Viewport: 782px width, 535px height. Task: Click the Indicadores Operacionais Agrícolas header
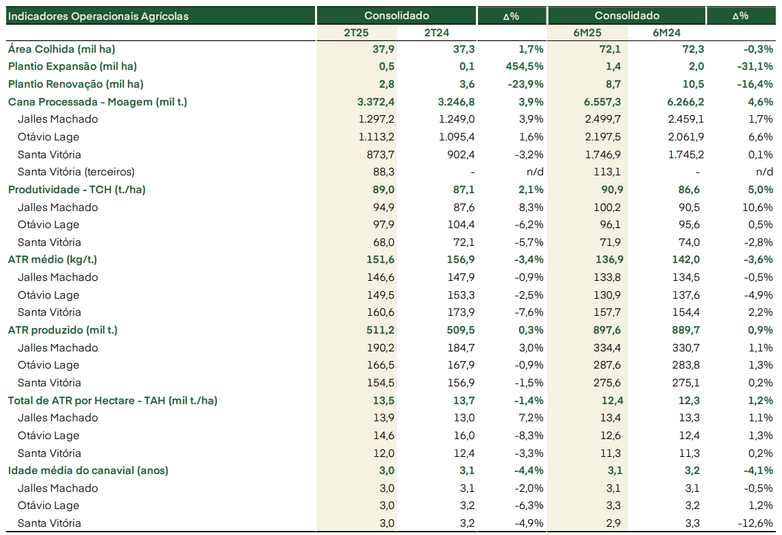(98, 16)
